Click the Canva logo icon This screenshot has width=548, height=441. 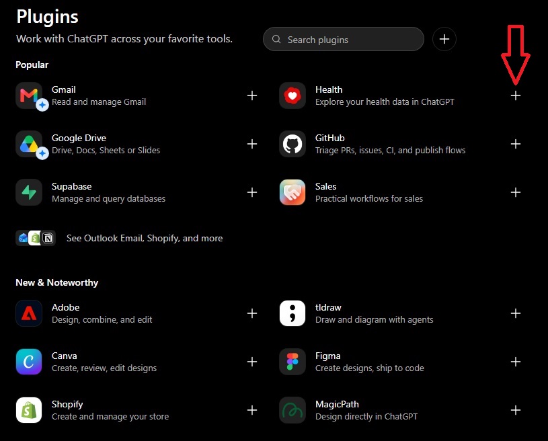29,362
